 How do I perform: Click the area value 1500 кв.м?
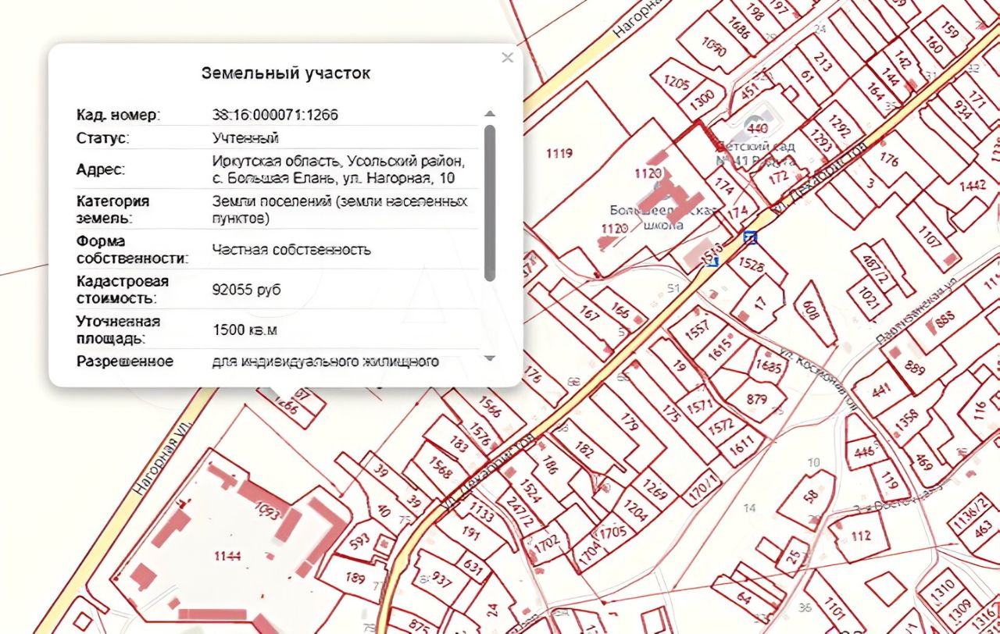click(x=245, y=330)
